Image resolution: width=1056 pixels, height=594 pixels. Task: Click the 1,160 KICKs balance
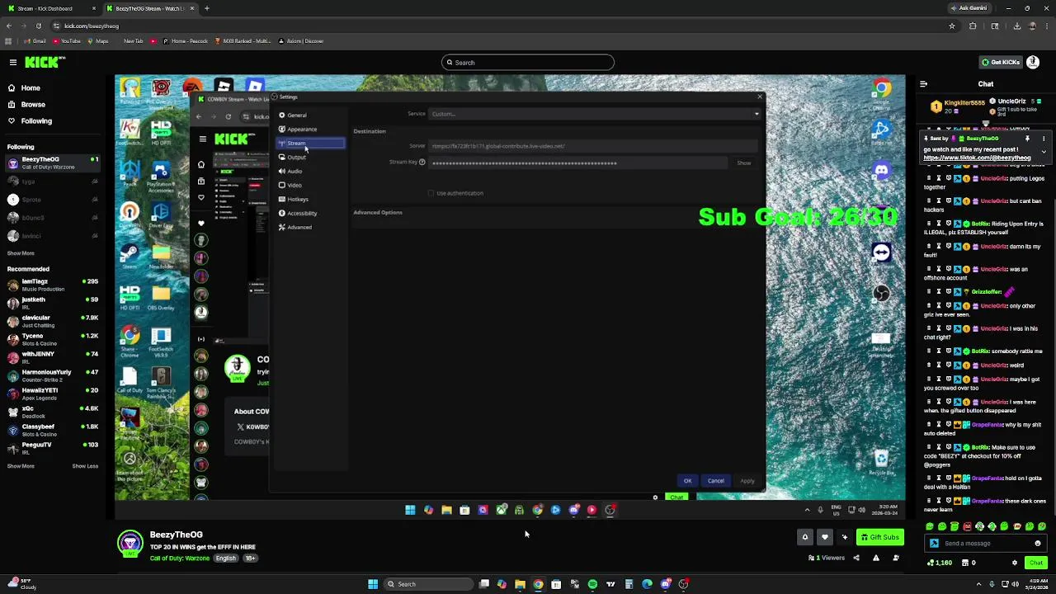click(x=940, y=563)
